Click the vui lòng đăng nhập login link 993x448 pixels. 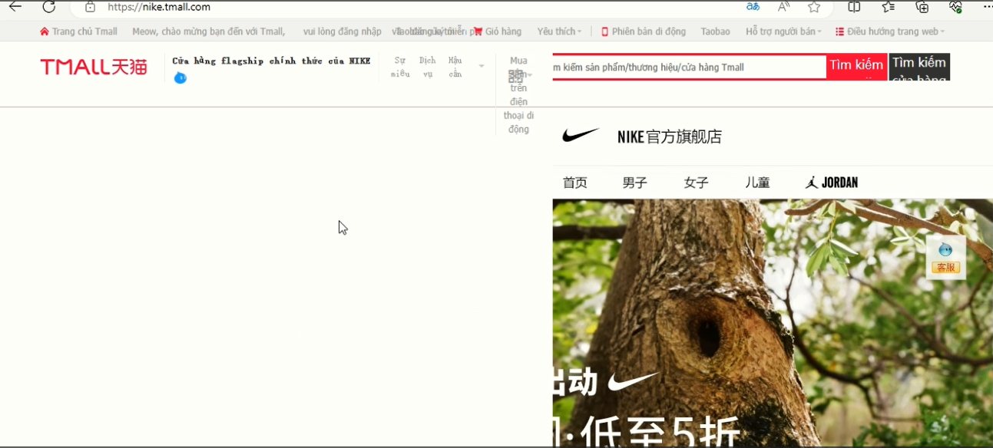[x=342, y=31]
